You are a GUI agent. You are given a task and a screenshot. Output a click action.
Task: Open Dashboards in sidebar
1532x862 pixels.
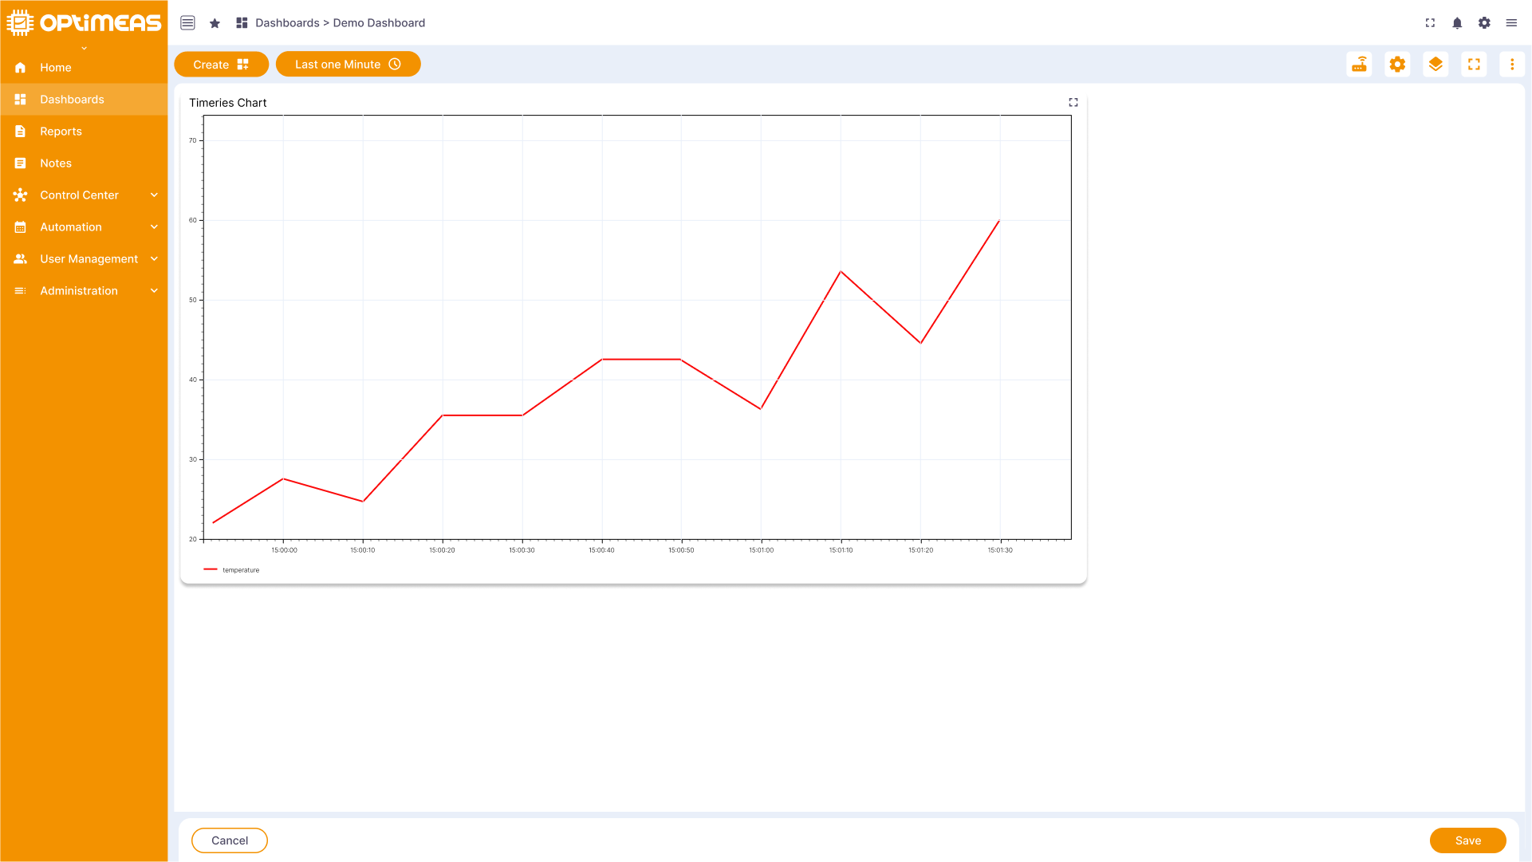point(84,100)
